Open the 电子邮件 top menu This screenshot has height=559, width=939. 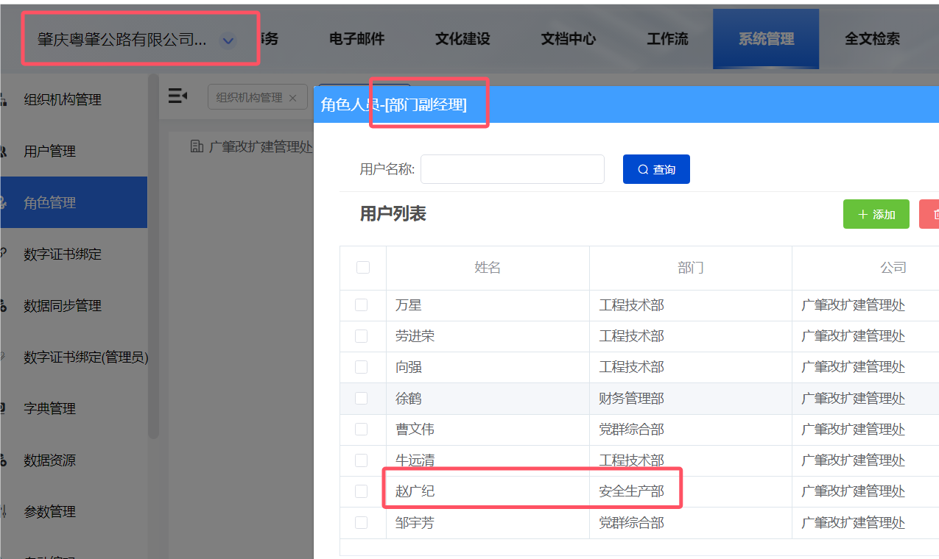pos(356,39)
